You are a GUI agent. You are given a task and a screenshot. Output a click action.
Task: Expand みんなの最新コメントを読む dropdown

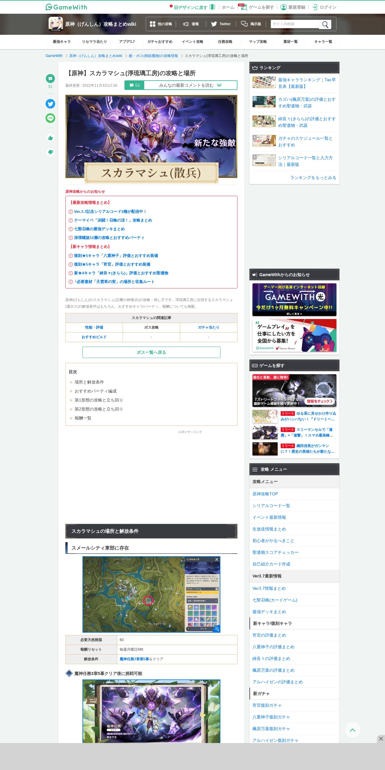click(x=190, y=85)
